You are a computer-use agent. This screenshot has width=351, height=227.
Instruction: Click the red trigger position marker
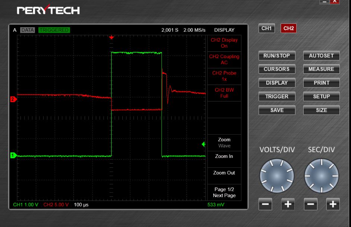111,37
